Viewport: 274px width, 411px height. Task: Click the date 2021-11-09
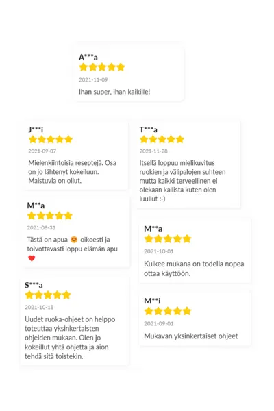click(93, 79)
